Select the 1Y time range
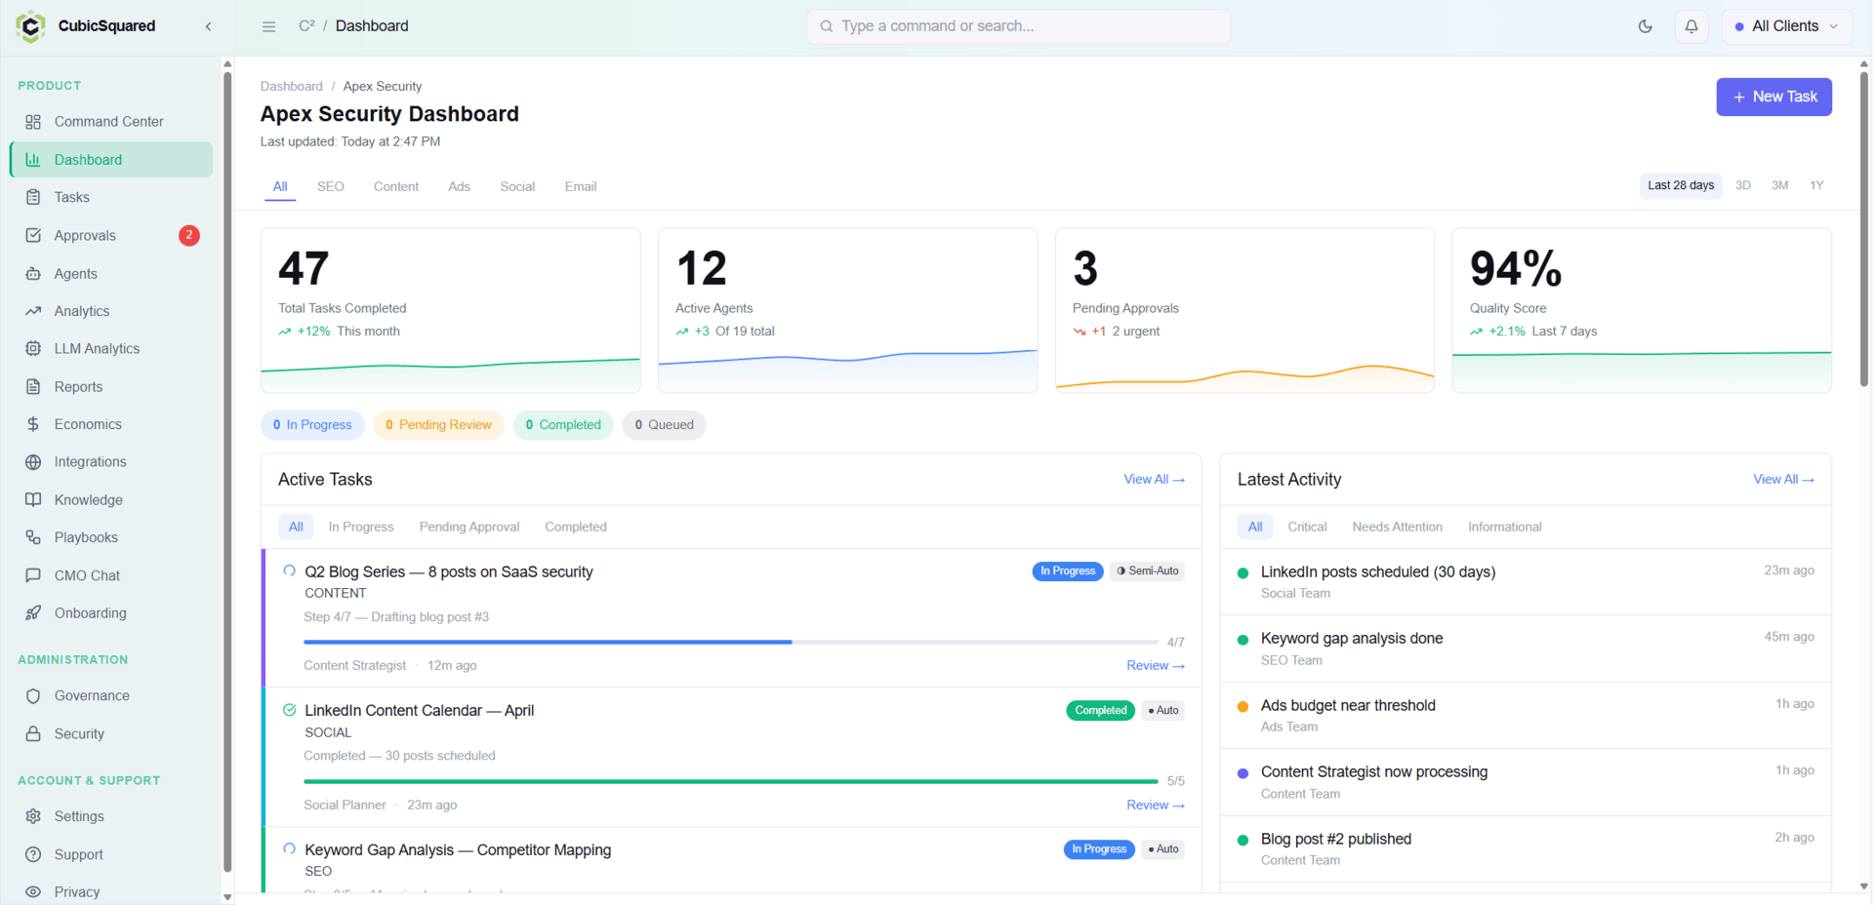 click(1816, 185)
